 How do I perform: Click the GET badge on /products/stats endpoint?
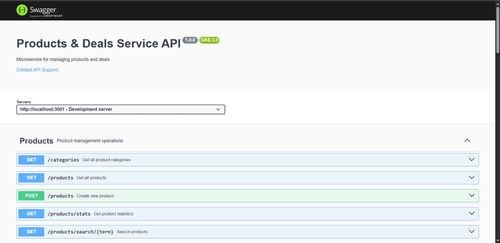(31, 214)
